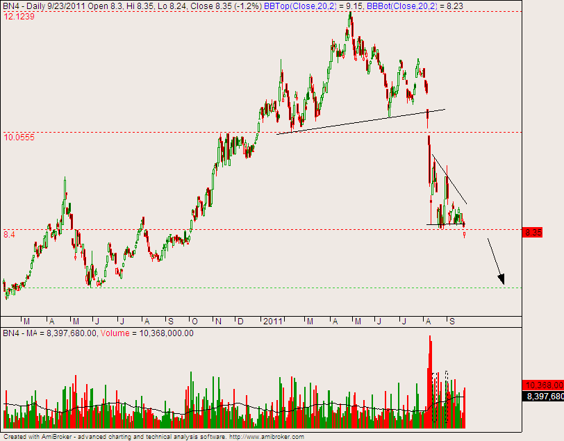This screenshot has width=564, height=441.
Task: Click the D (December) month axis label
Action: point(240,322)
